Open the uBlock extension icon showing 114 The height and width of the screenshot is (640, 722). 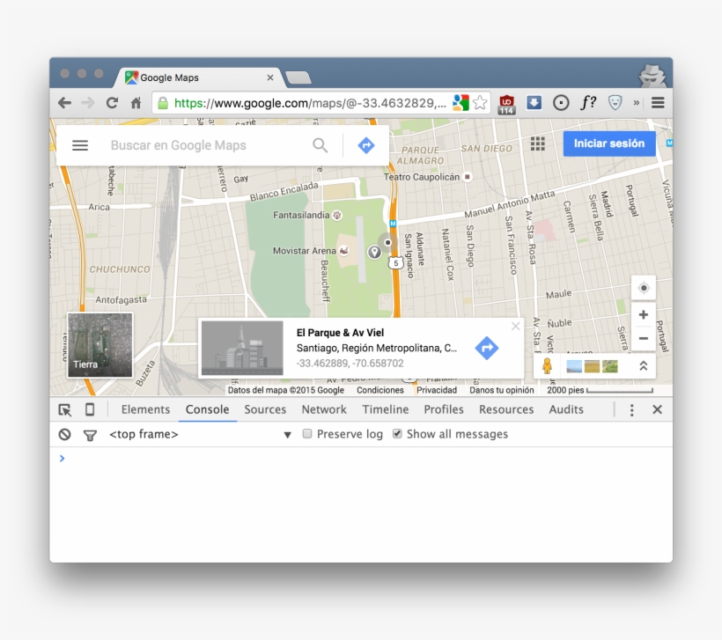tap(506, 104)
